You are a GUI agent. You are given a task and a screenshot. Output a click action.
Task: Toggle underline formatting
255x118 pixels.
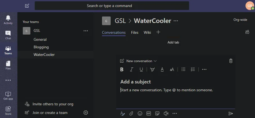pos(141,69)
